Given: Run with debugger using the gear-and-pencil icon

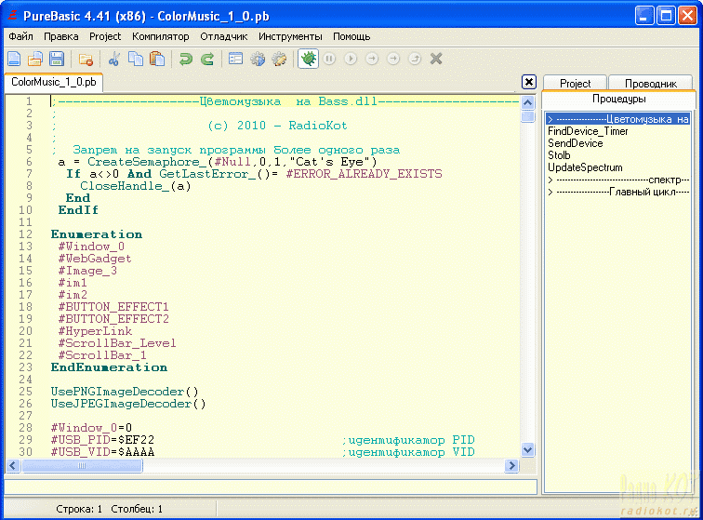Looking at the screenshot, I should [279, 59].
